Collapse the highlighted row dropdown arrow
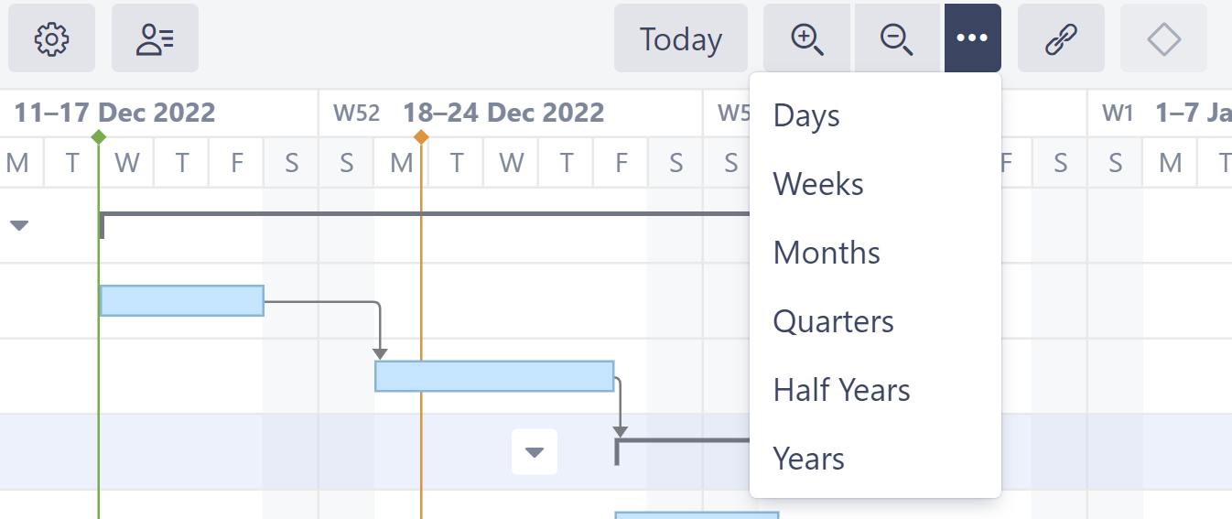The image size is (1232, 519). 535,452
